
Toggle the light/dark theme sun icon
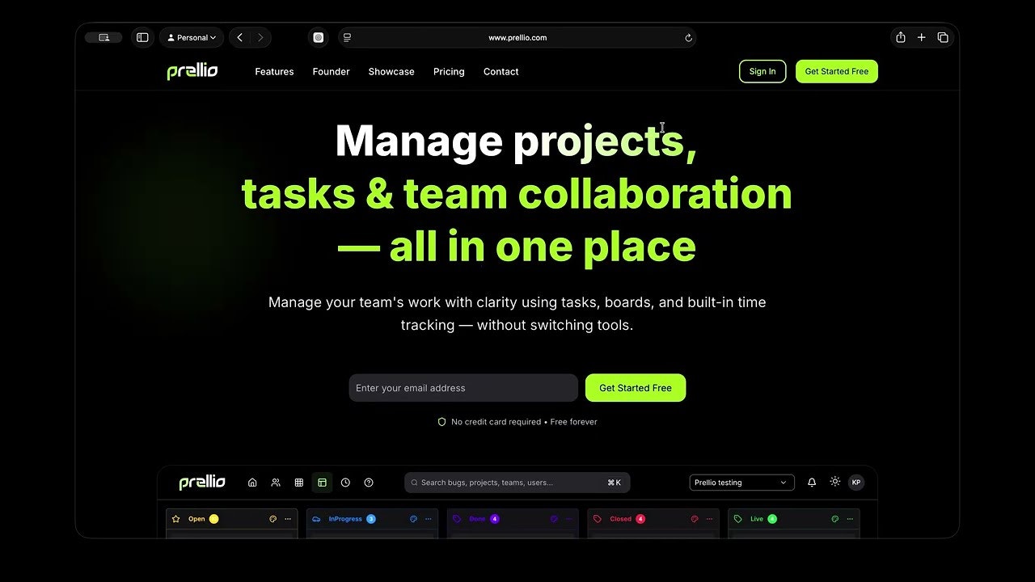click(835, 482)
